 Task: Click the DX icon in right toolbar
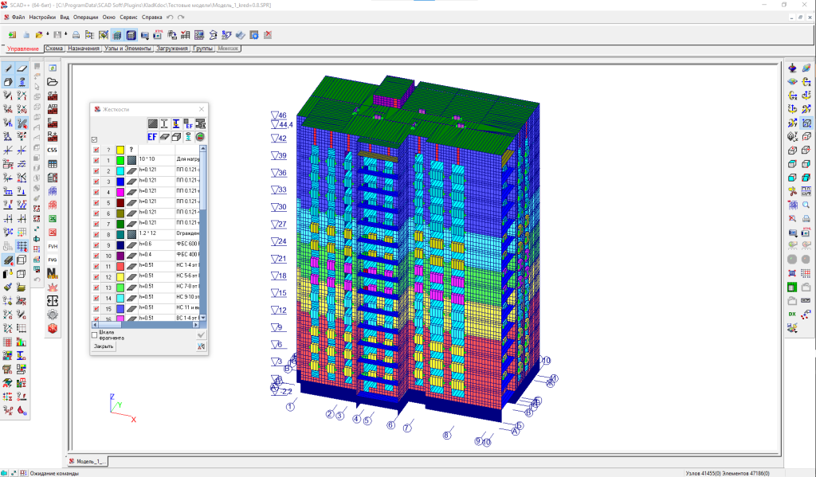pos(792,315)
